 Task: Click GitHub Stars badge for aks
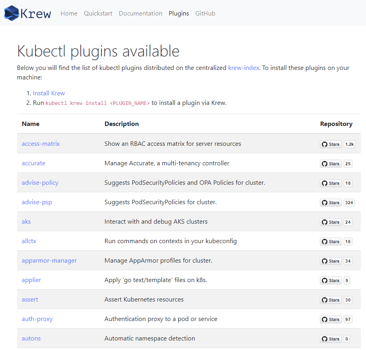click(x=331, y=222)
